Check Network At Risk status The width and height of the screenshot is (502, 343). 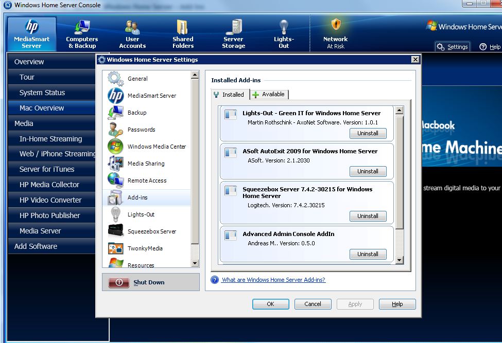[x=335, y=34]
